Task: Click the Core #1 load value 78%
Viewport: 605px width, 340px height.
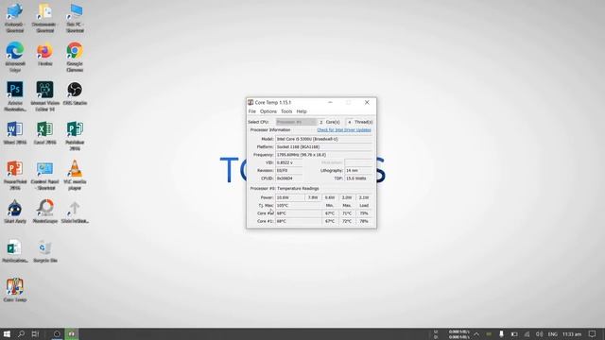Action: click(364, 221)
